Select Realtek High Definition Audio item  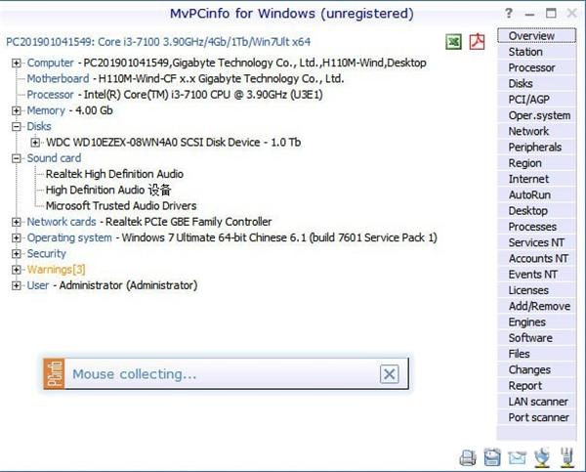point(114,174)
